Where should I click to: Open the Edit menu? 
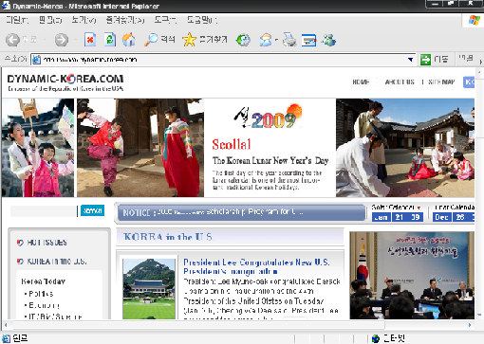(50, 20)
